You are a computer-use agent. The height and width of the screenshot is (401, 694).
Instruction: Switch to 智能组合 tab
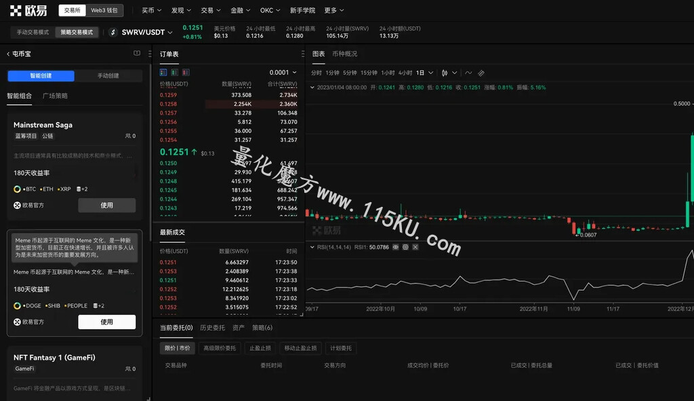pyautogui.click(x=19, y=96)
